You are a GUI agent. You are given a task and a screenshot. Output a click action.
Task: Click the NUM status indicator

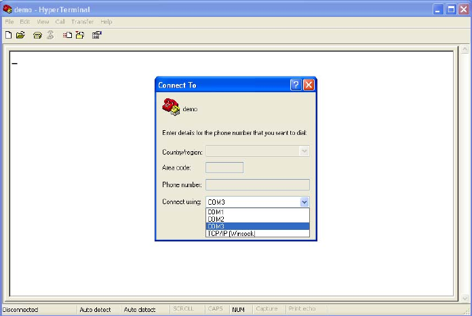(x=239, y=309)
